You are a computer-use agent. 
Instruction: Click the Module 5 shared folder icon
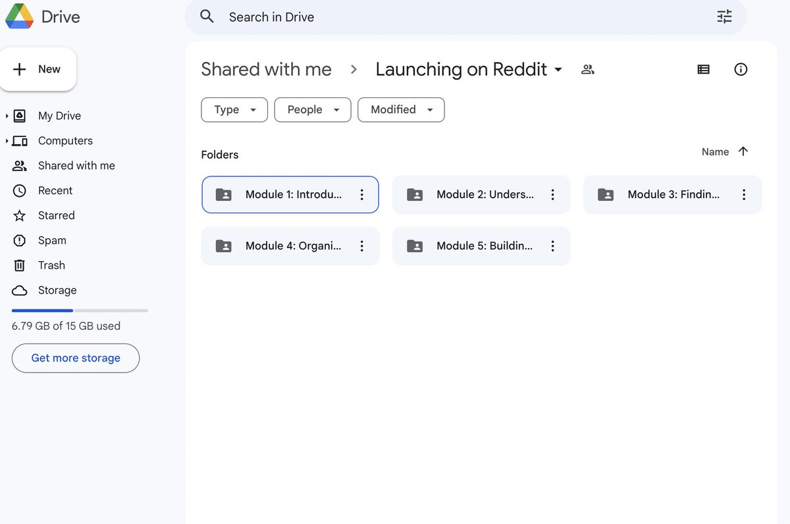pos(415,246)
